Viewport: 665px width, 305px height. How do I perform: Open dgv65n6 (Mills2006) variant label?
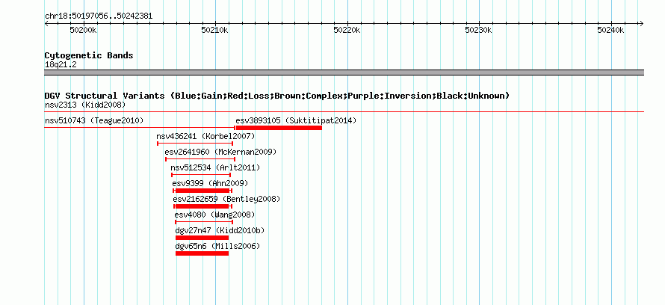point(217,246)
